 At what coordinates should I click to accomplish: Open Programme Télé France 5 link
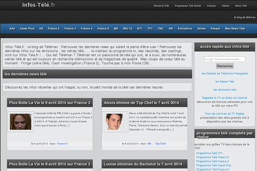212,170
